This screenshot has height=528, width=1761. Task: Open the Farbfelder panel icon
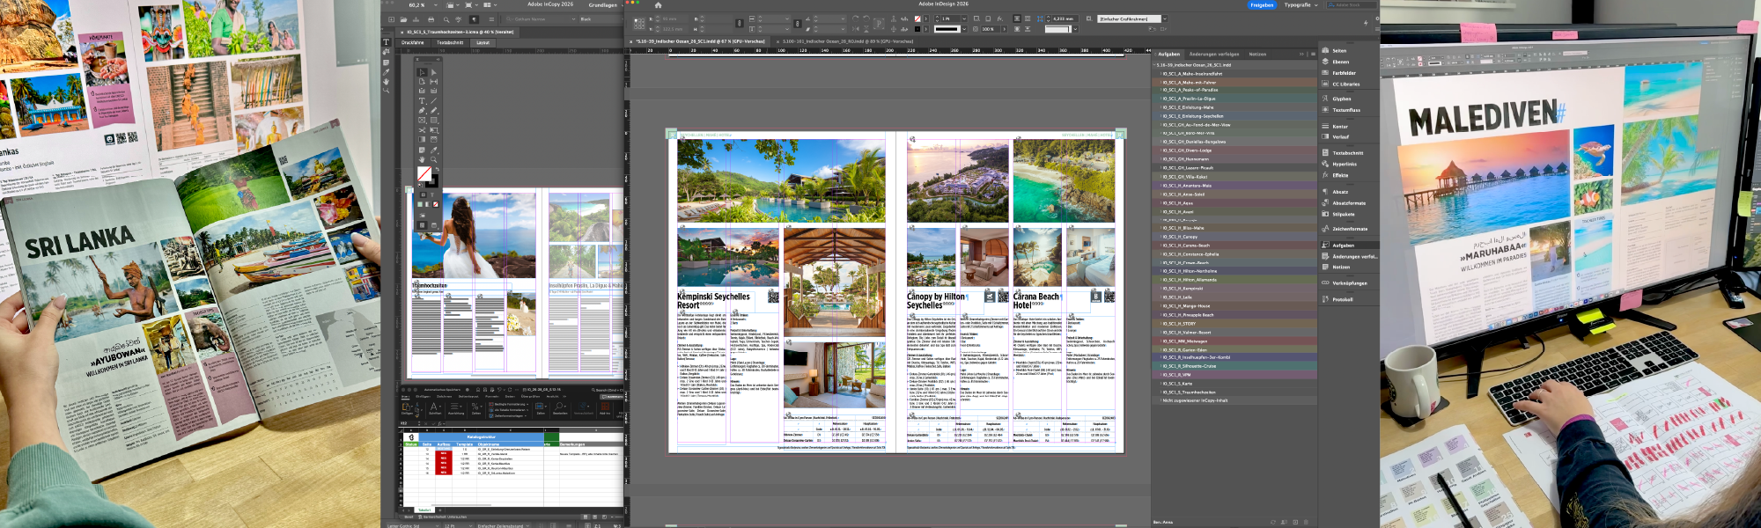point(1325,73)
